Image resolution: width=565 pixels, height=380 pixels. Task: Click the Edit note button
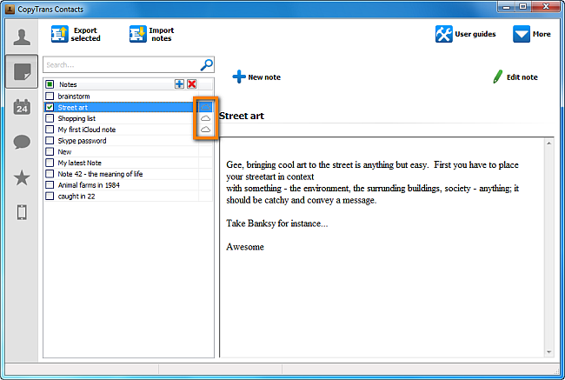pos(515,77)
